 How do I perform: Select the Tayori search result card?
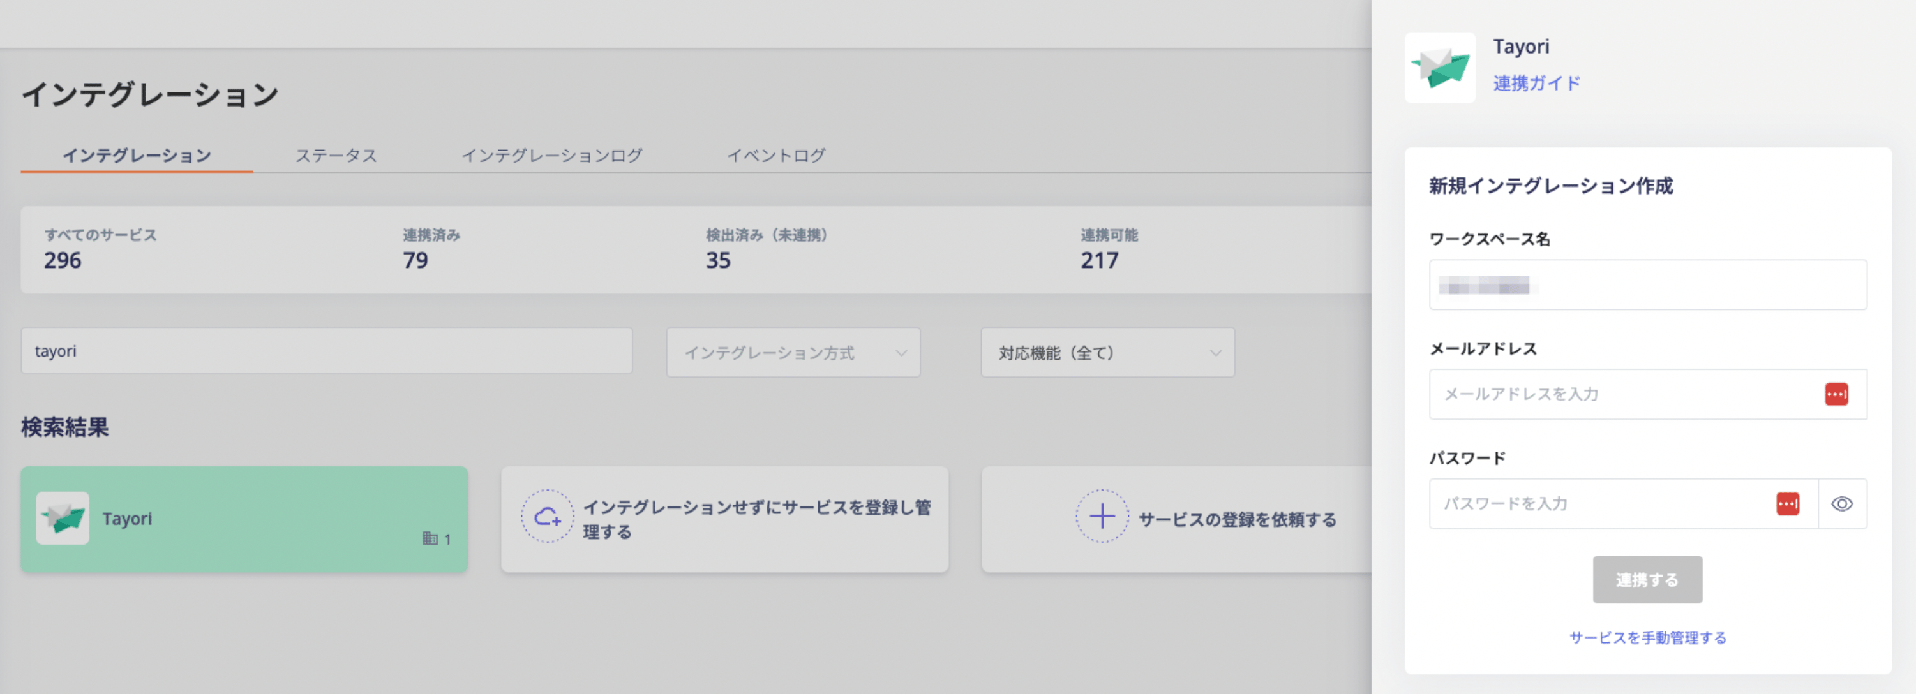(x=244, y=519)
